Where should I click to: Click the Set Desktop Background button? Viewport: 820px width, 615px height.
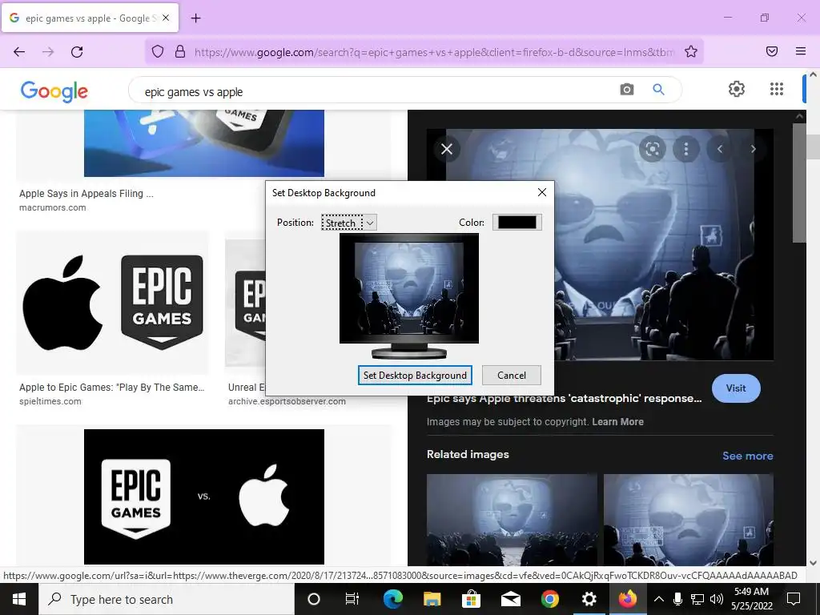(415, 376)
